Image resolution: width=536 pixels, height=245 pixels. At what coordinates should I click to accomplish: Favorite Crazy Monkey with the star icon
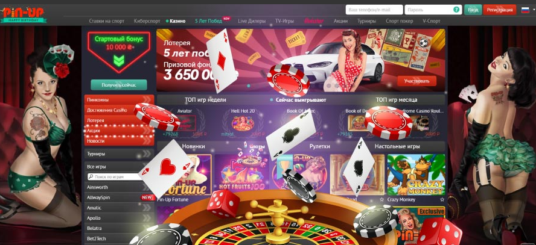click(442, 200)
